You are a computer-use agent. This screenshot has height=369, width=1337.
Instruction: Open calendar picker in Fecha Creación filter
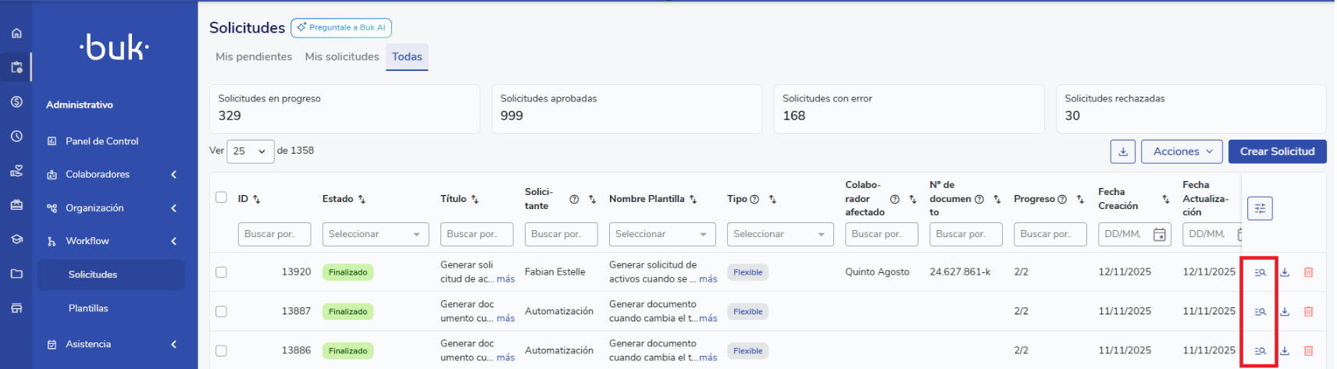pos(1160,234)
